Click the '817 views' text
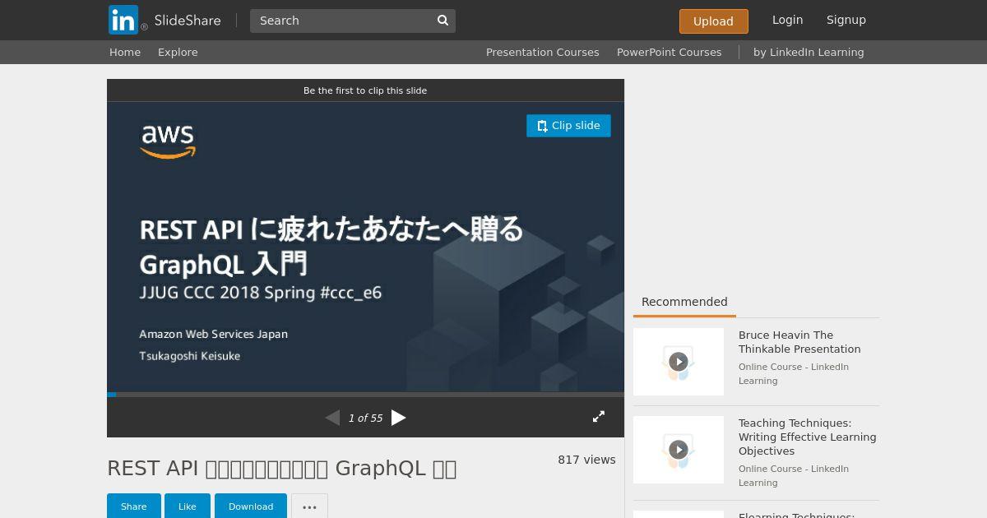This screenshot has height=518, width=987. tap(586, 460)
